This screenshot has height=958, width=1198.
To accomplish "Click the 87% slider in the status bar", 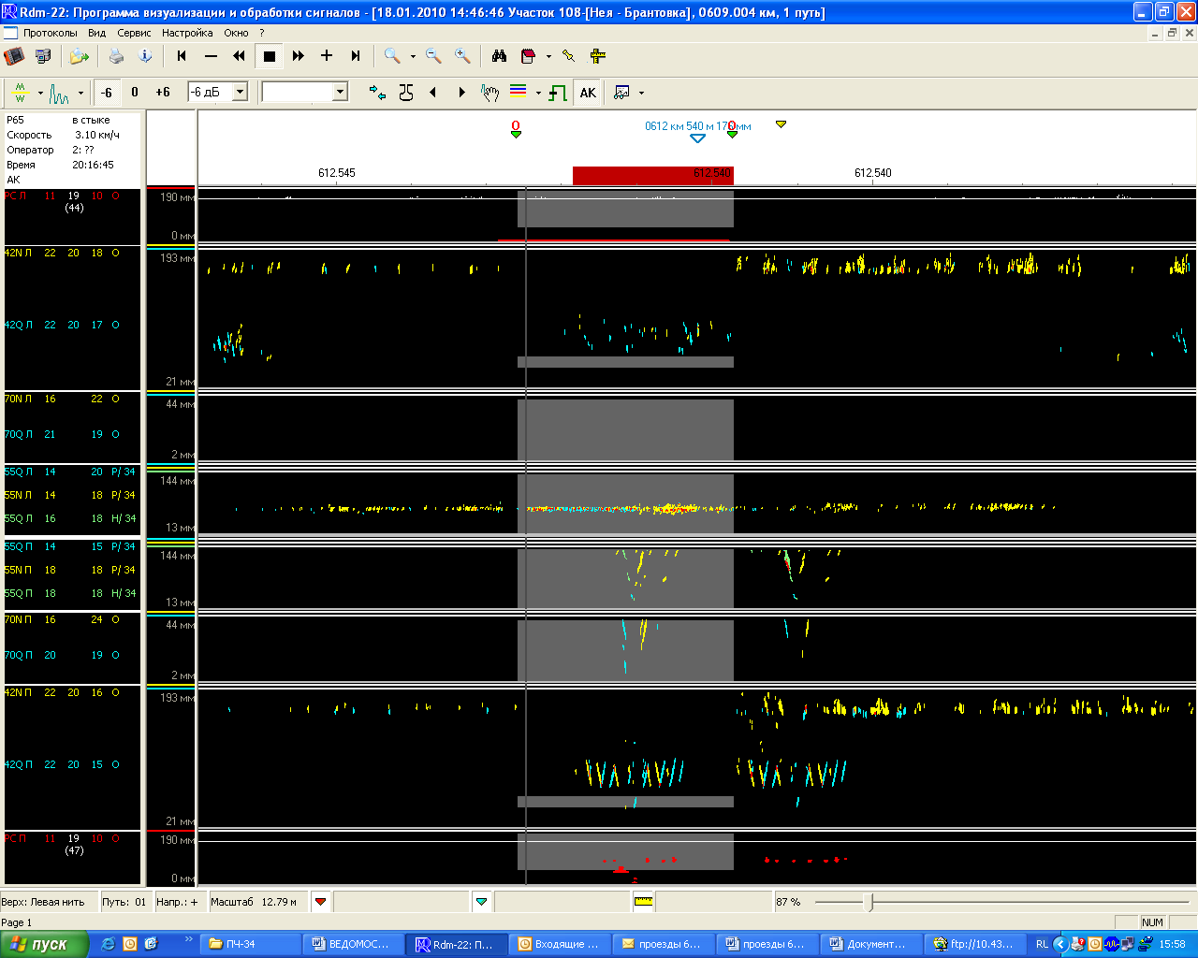I will tap(870, 902).
